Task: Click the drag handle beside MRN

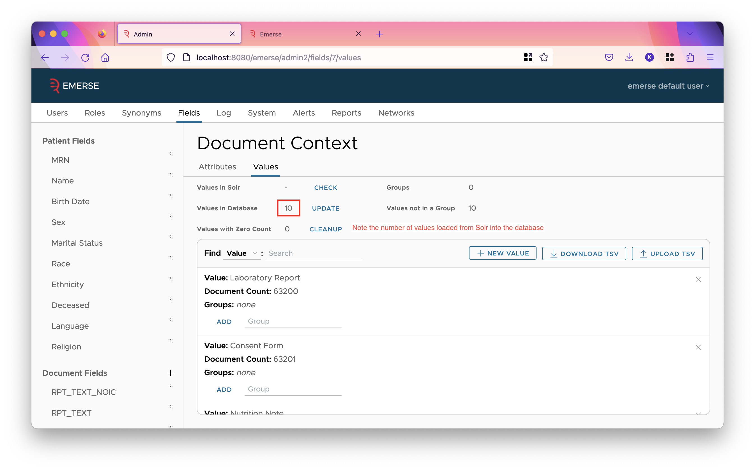Action: click(x=171, y=154)
